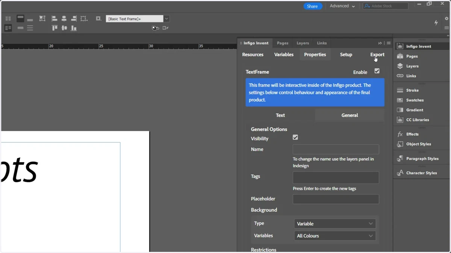The width and height of the screenshot is (451, 253).
Task: Click the Align left edges icon
Action: [x=54, y=18]
